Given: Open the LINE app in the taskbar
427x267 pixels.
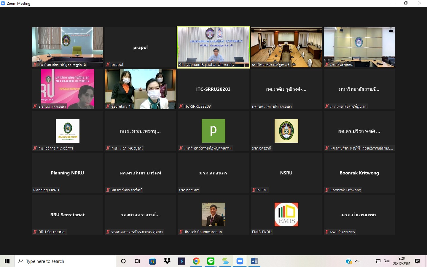Looking at the screenshot, I should pos(211,261).
